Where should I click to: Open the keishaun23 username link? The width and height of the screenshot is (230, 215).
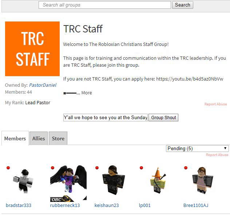point(107,205)
